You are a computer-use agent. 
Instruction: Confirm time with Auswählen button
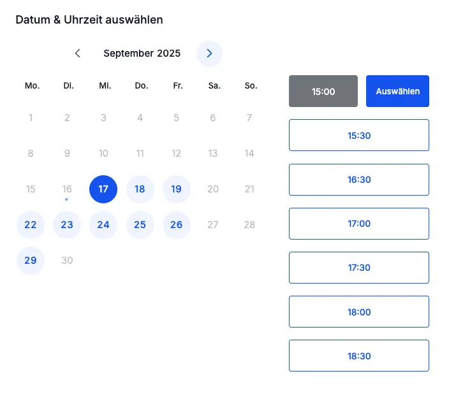click(x=397, y=91)
